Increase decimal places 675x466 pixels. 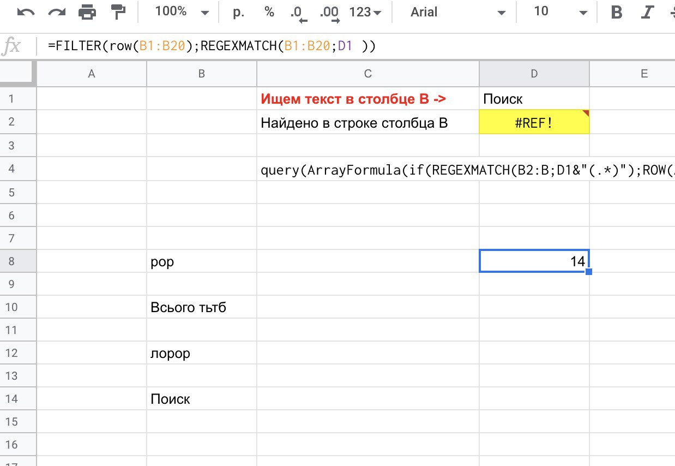329,13
